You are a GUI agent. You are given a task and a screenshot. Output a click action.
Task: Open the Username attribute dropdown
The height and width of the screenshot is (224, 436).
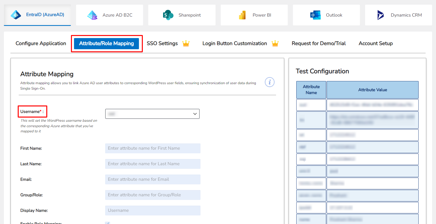152,114
